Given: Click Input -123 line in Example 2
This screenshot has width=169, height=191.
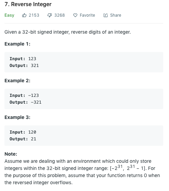Looking at the screenshot, I should (x=24, y=95).
